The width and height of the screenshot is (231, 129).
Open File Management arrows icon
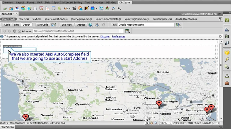pyautogui.click(x=178, y=25)
